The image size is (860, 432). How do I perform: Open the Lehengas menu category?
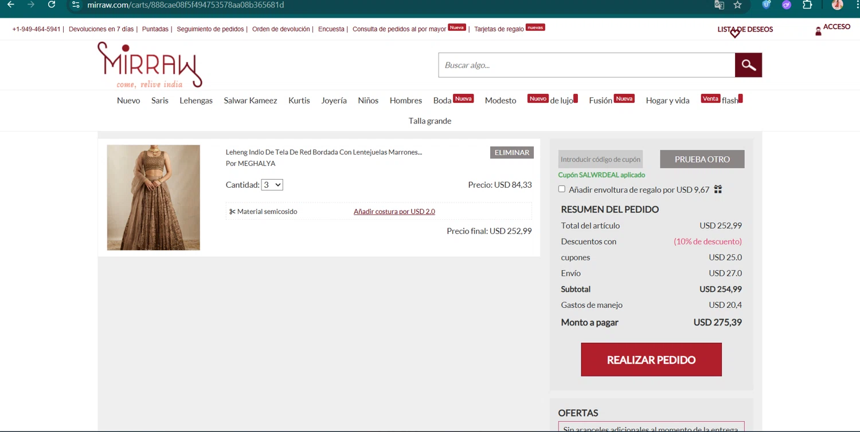pyautogui.click(x=196, y=101)
